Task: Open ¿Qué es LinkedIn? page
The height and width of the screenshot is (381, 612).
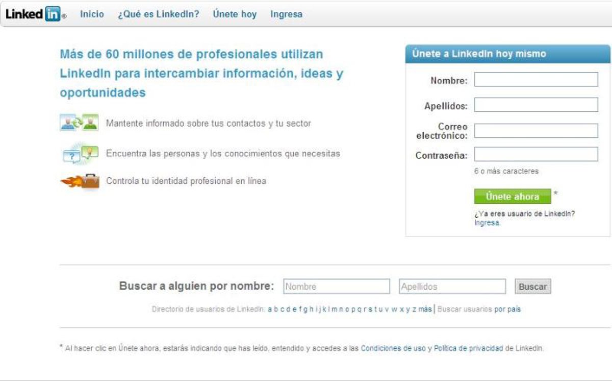Action: pos(158,14)
